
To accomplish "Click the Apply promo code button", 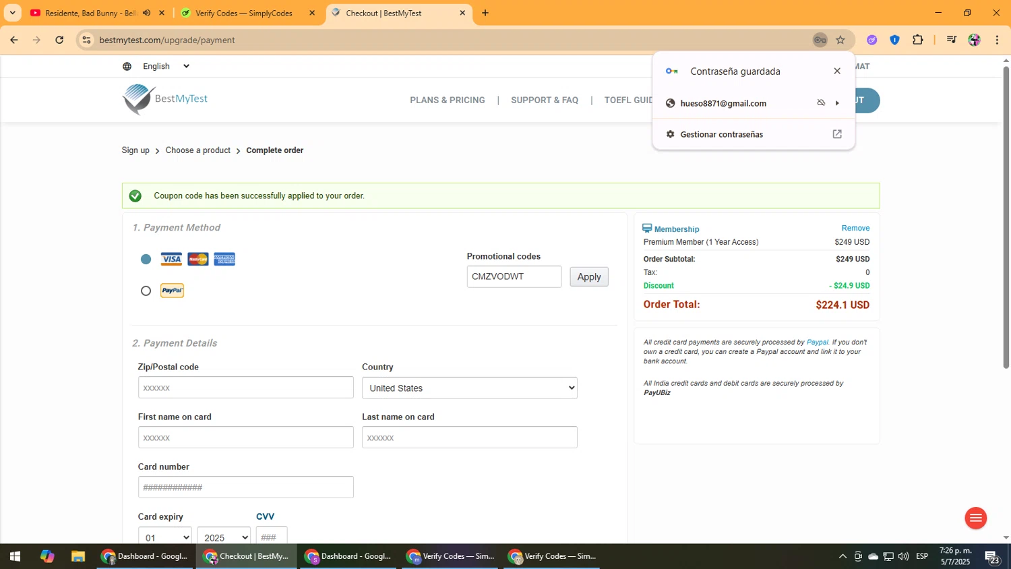I will point(589,276).
